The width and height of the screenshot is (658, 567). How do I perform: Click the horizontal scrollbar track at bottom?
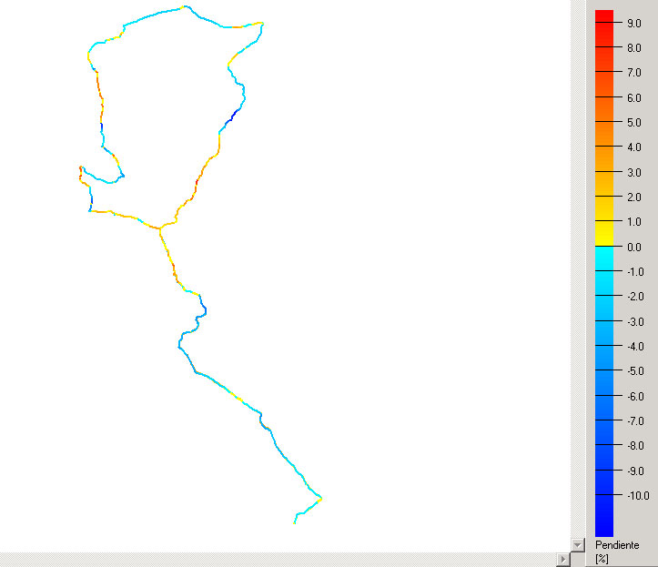(x=278, y=560)
